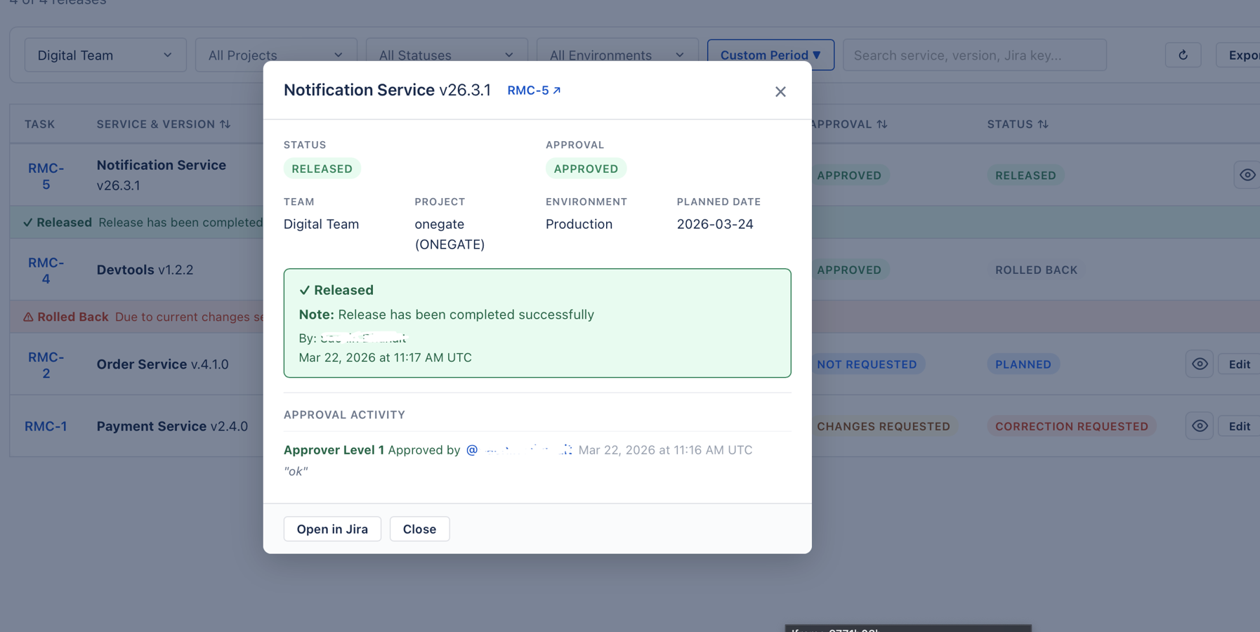Expand the All Projects filter
The height and width of the screenshot is (632, 1260).
click(x=275, y=55)
